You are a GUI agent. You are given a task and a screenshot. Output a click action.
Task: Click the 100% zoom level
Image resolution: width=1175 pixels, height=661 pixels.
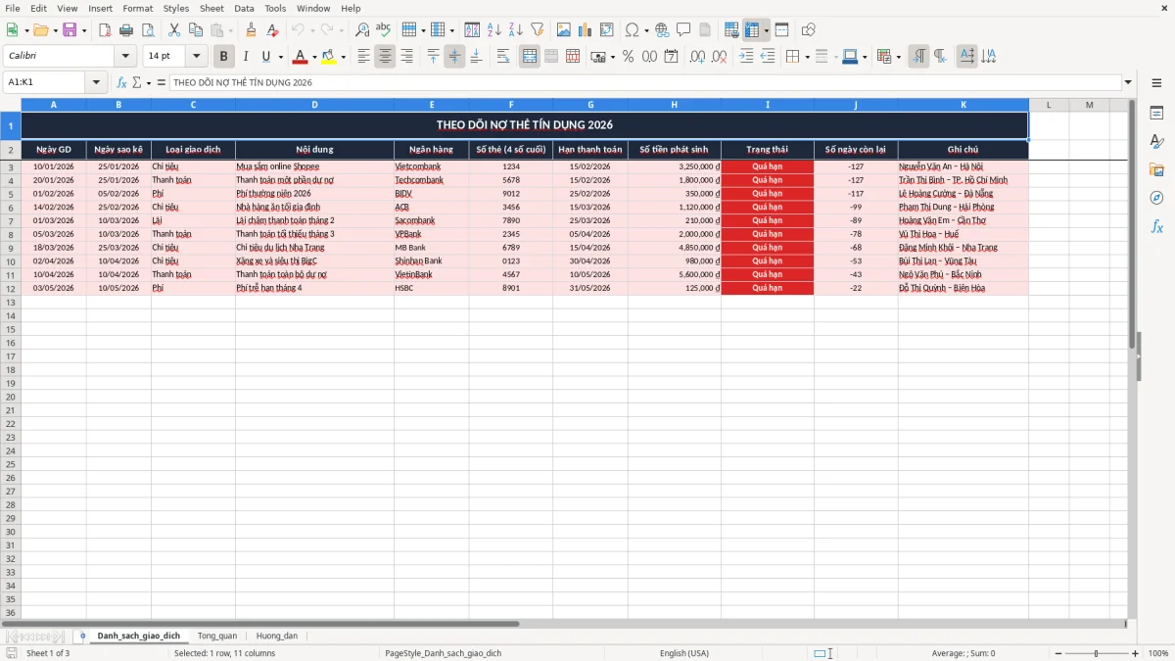coord(1158,653)
